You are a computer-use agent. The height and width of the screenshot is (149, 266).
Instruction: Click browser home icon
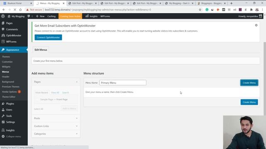[20, 10]
